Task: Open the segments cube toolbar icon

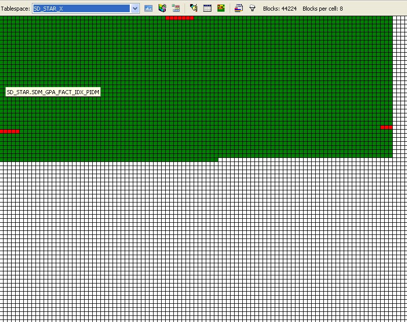Action: (161, 8)
